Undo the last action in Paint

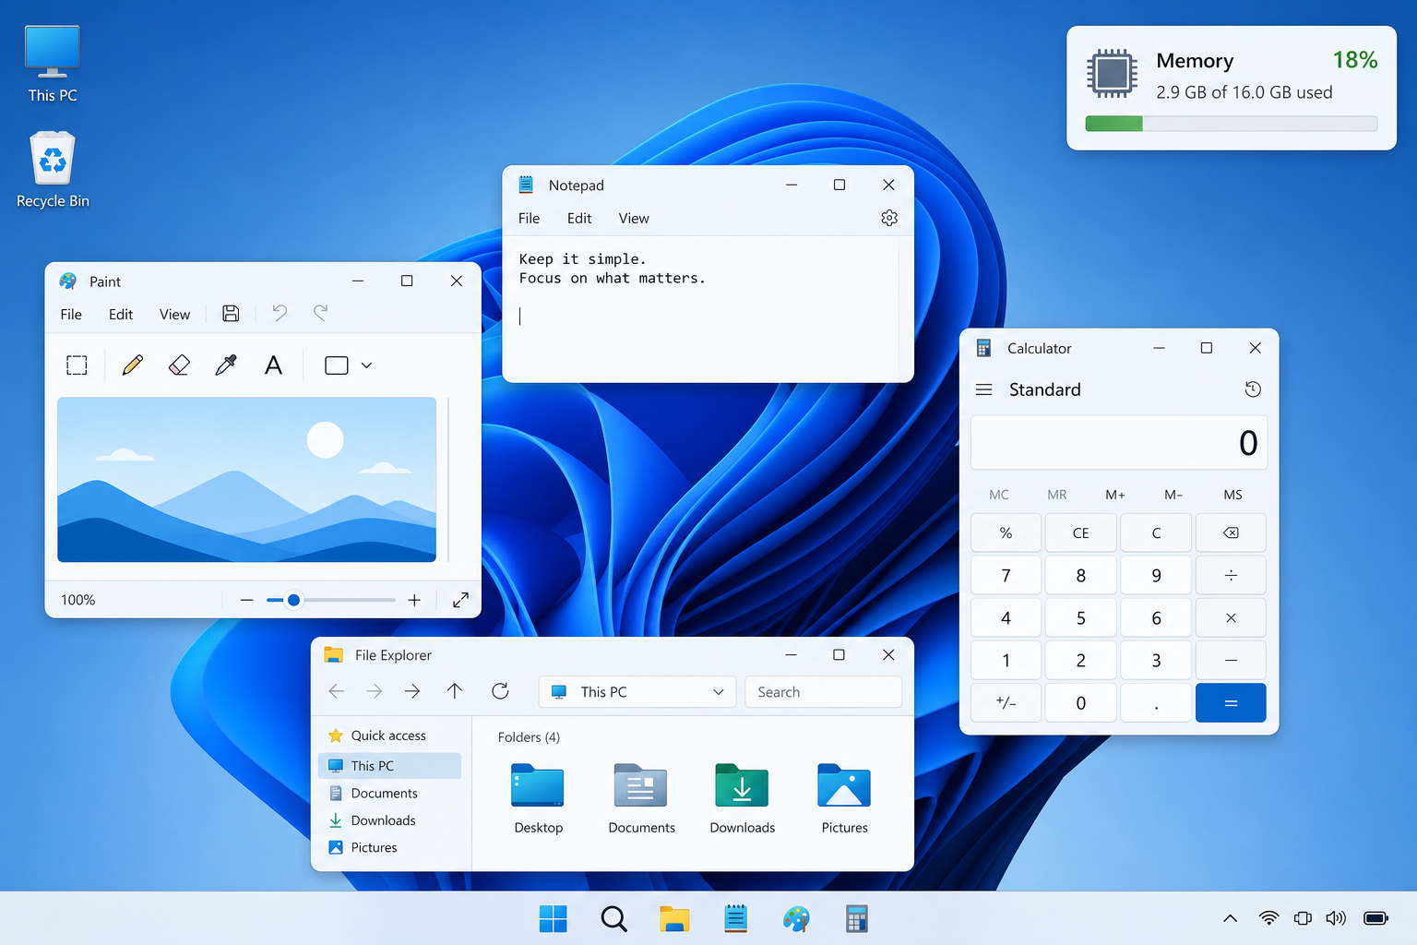point(280,314)
